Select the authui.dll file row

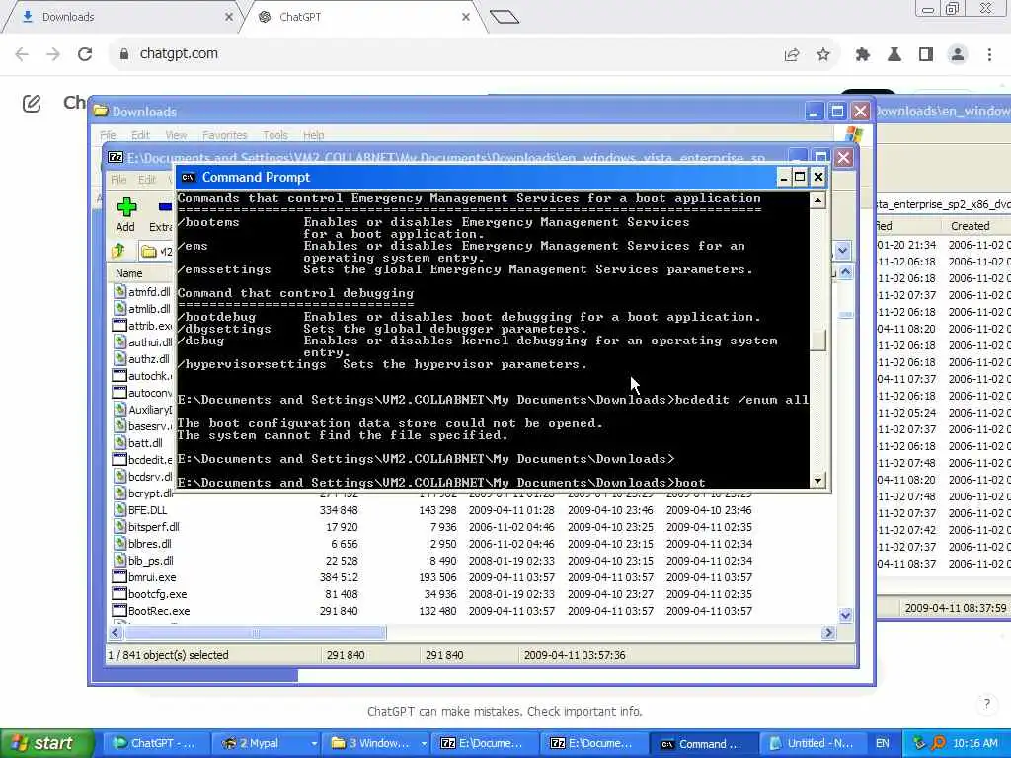click(142, 342)
